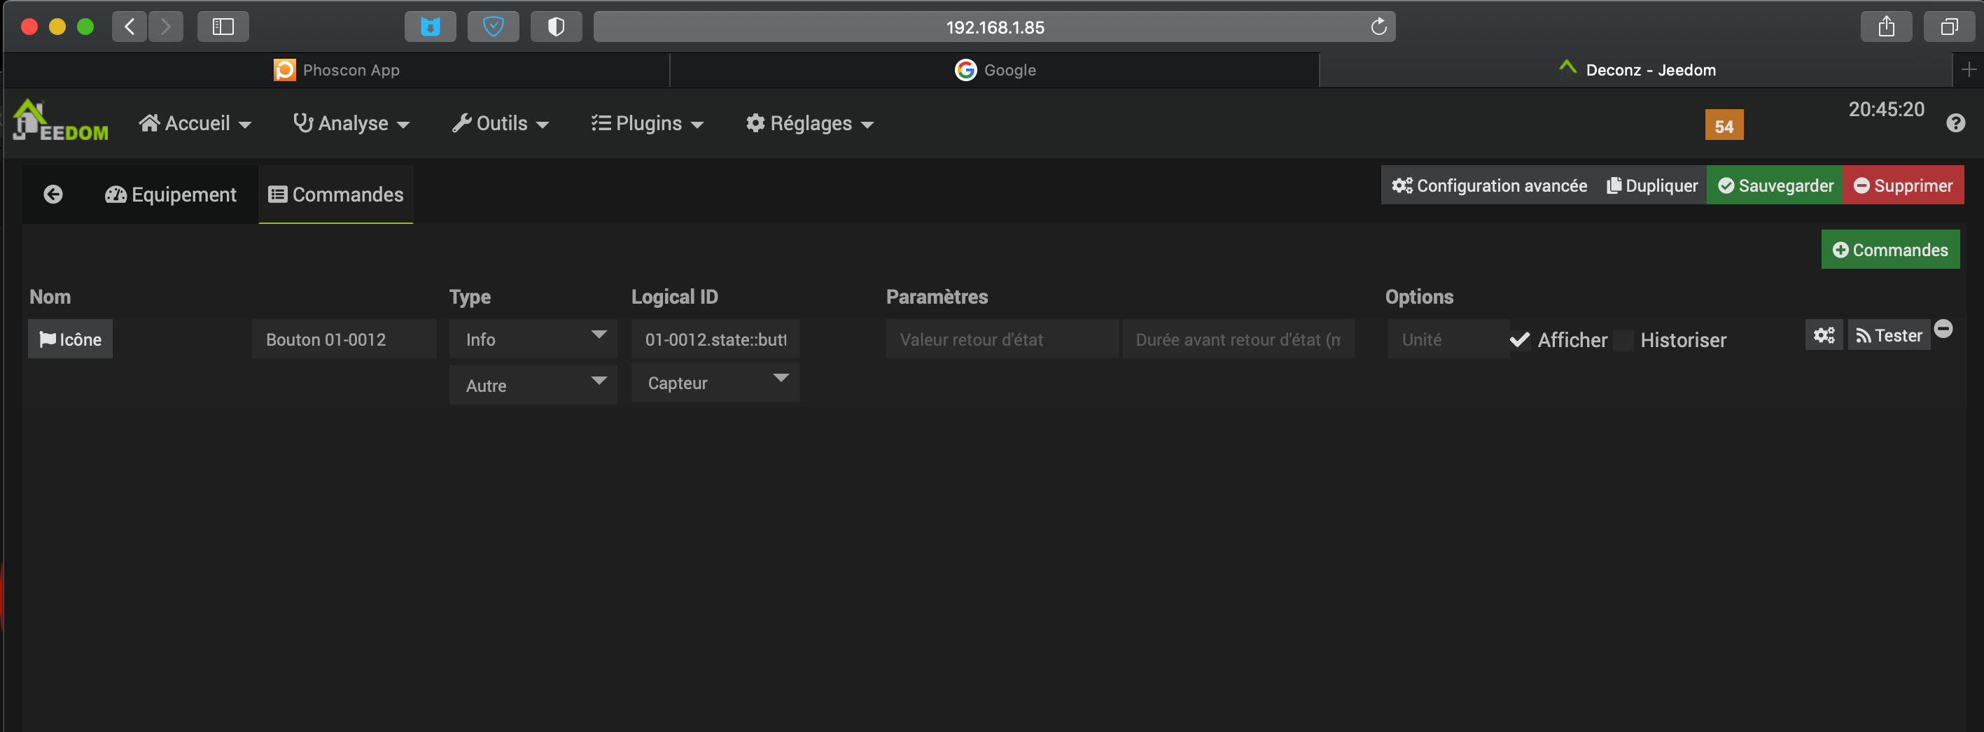1984x732 pixels.
Task: Switch to the Phoscon App browser tab
Action: [337, 70]
